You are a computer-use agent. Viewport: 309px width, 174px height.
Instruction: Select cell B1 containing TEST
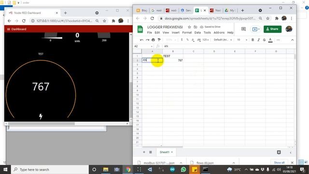click(173, 56)
